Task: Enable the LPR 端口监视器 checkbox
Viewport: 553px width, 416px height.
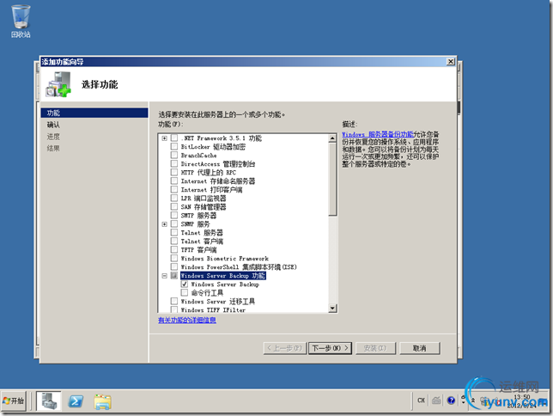Action: point(173,198)
